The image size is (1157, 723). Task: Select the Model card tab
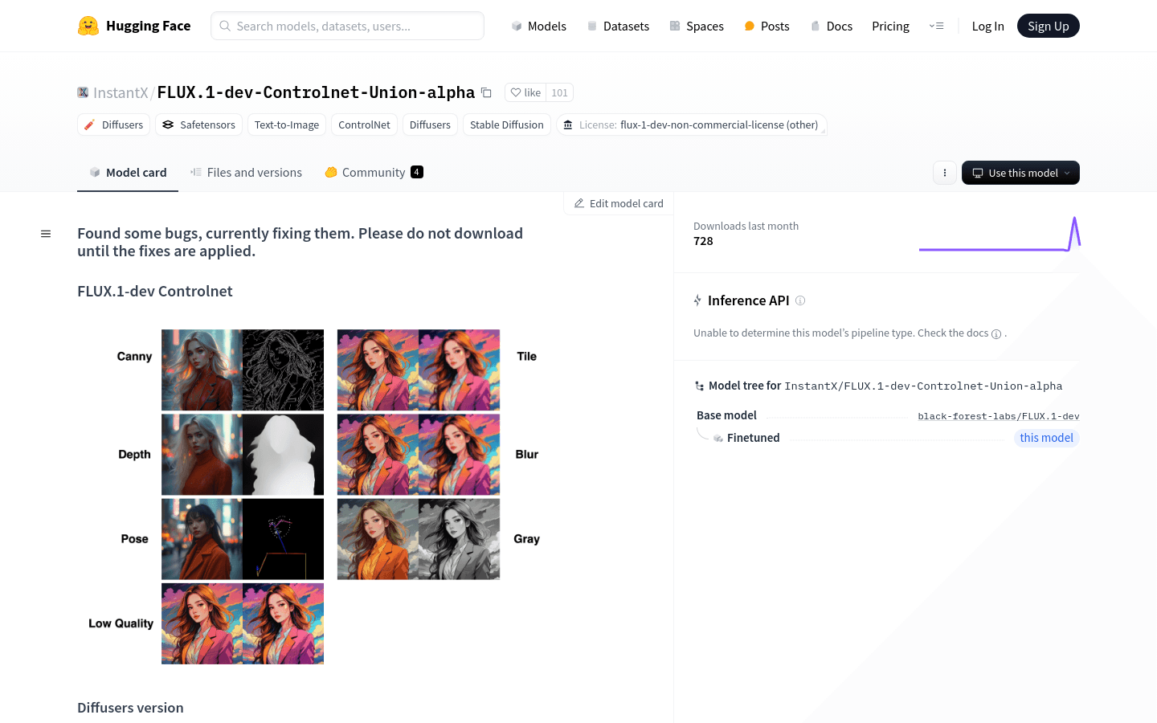[x=128, y=173]
